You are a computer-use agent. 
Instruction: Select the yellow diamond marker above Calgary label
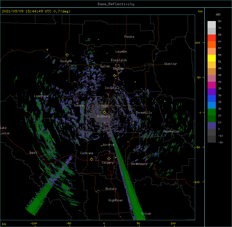click(109, 159)
